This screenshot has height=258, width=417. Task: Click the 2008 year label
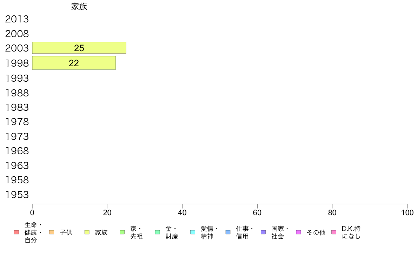pyautogui.click(x=17, y=34)
